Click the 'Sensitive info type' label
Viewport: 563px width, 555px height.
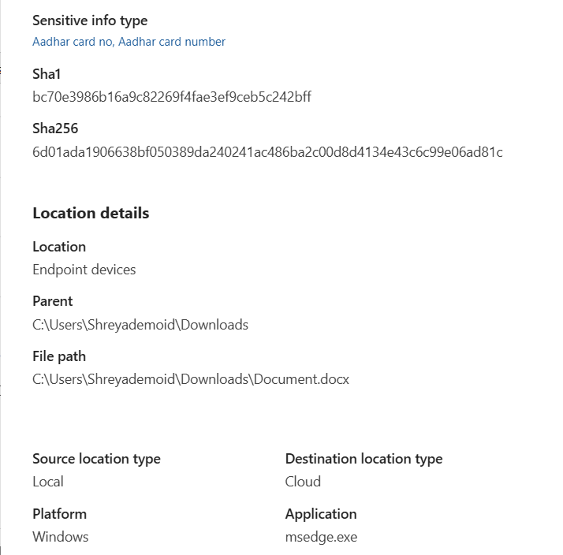tap(90, 20)
